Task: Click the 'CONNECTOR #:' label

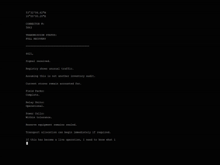Action: tap(35, 24)
